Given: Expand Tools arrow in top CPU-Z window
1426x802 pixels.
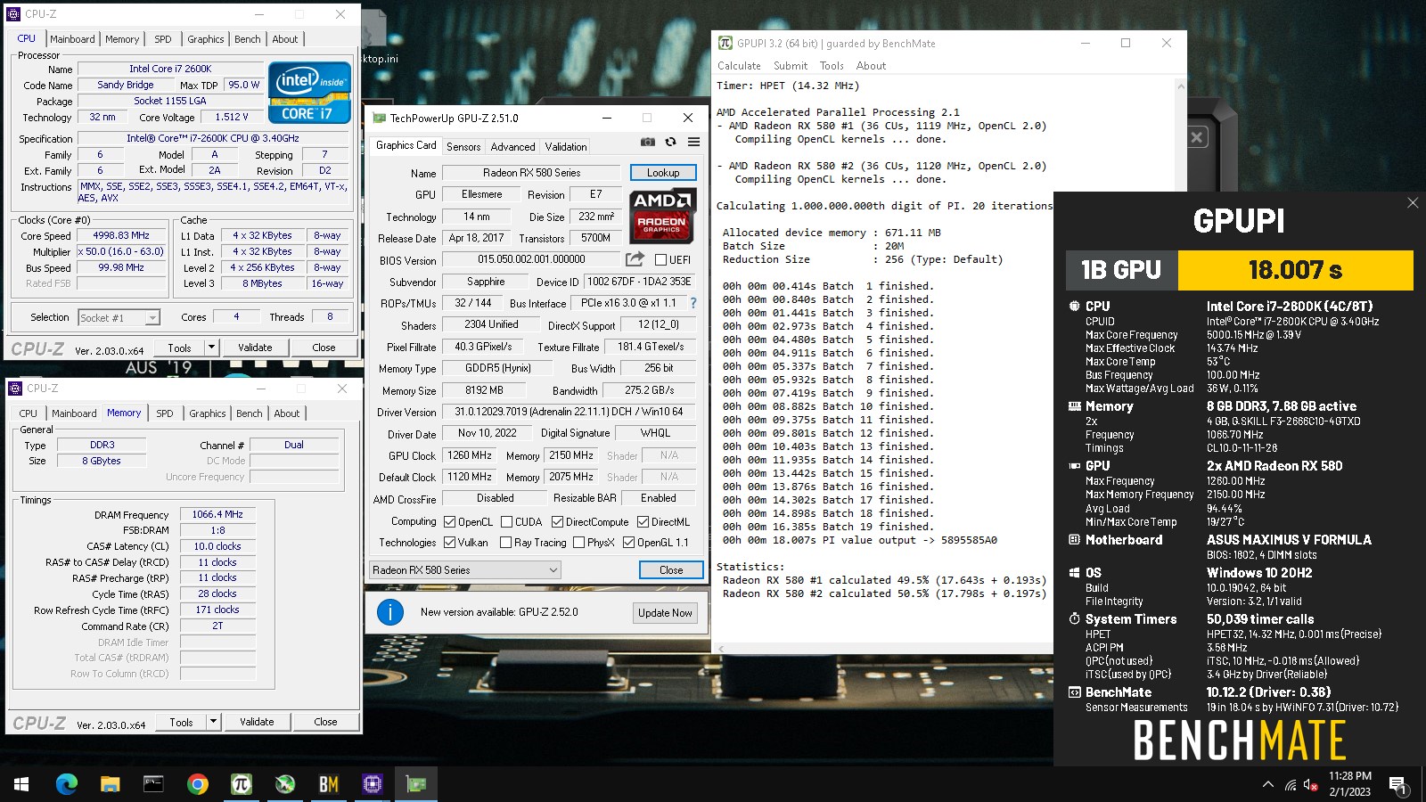Looking at the screenshot, I should [x=211, y=348].
